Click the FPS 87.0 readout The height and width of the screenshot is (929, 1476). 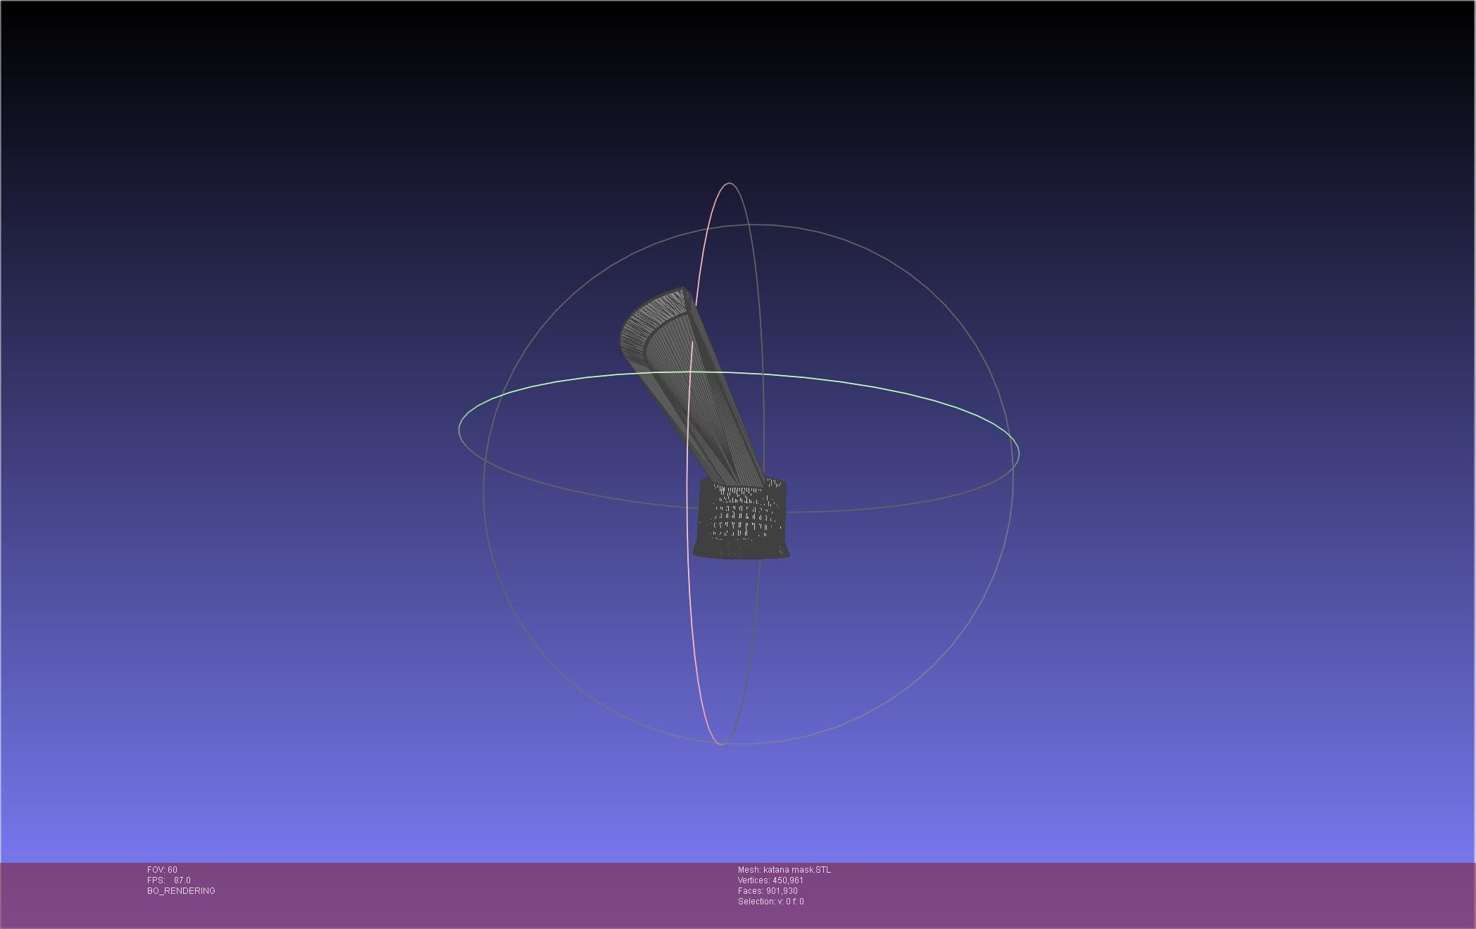(x=169, y=880)
